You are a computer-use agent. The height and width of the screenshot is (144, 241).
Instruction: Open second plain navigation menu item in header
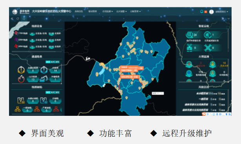pyautogui.click(x=93, y=11)
